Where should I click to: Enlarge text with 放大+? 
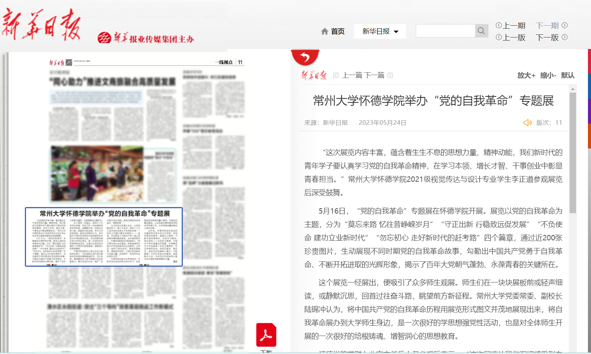click(526, 75)
